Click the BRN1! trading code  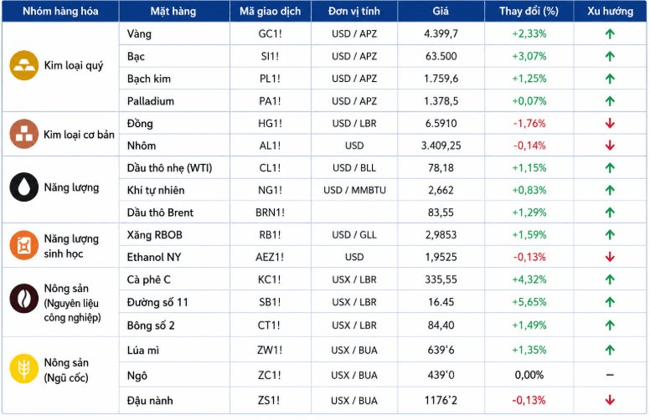[271, 213]
